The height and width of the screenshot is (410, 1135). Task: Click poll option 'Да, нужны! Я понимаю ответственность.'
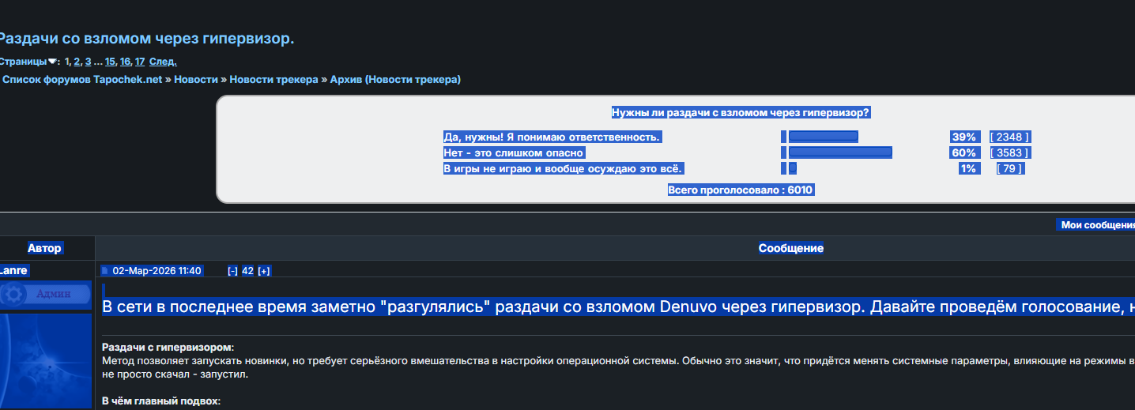point(552,137)
